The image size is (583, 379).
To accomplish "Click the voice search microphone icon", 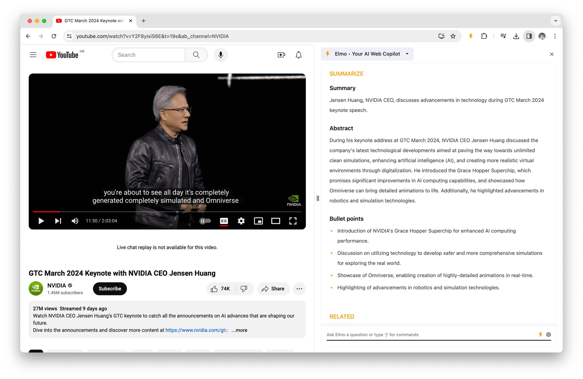I will pyautogui.click(x=221, y=55).
